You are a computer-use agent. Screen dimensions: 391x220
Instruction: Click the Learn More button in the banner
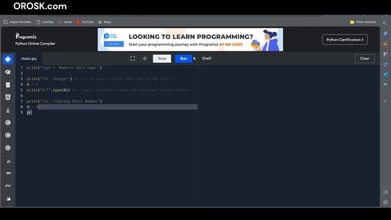[114, 44]
